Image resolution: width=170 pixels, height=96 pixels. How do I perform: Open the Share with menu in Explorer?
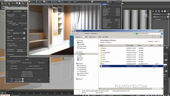coord(93,37)
